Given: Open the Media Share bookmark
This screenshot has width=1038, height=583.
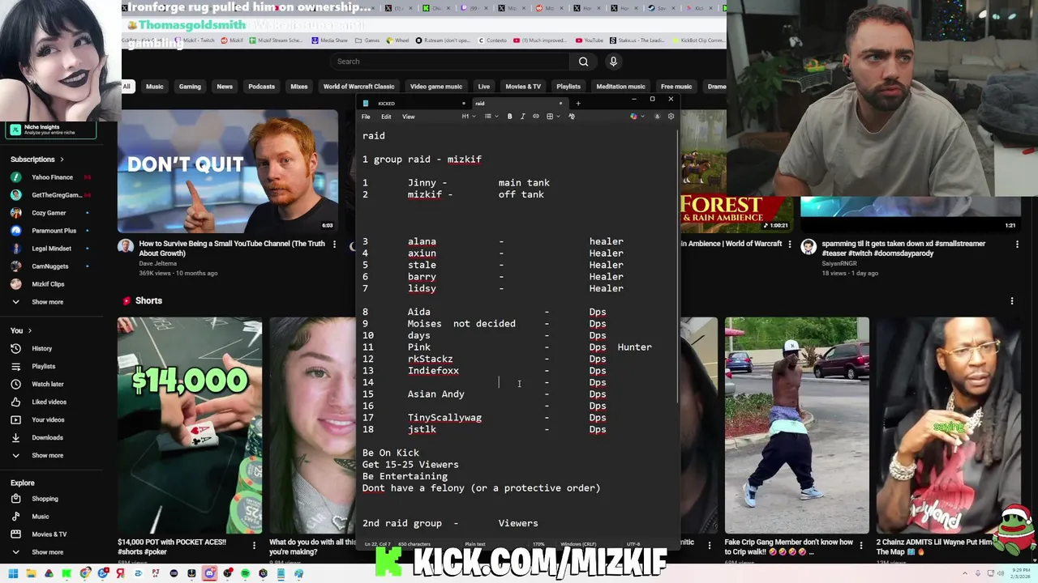Looking at the screenshot, I should pos(329,40).
